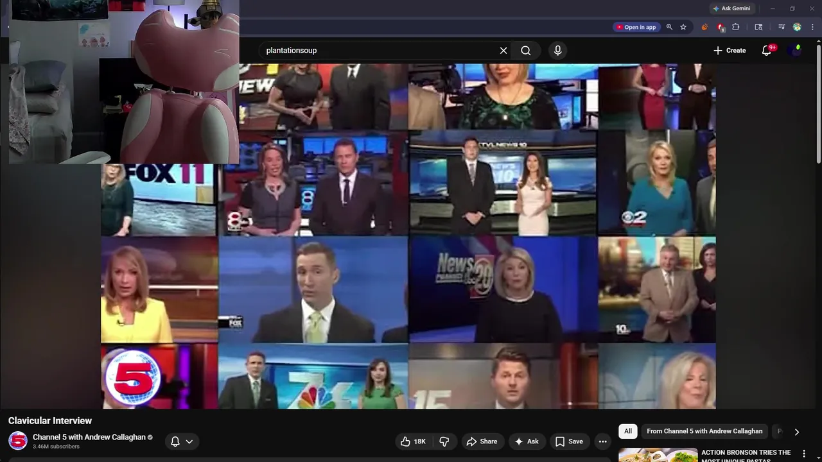Open ACTION BRONSON TRIES THE MOST UNIQUE PASTAS title
Viewport: 822px width, 462px height.
tap(746, 456)
